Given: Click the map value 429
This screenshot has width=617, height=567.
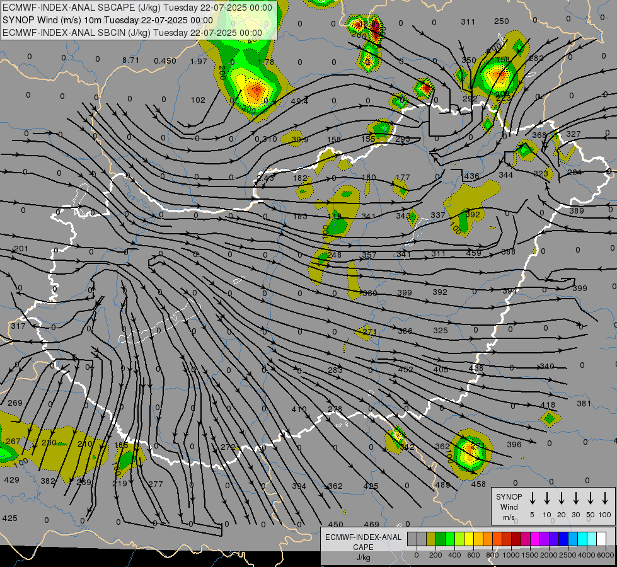Looking at the screenshot, I should [x=11, y=479].
